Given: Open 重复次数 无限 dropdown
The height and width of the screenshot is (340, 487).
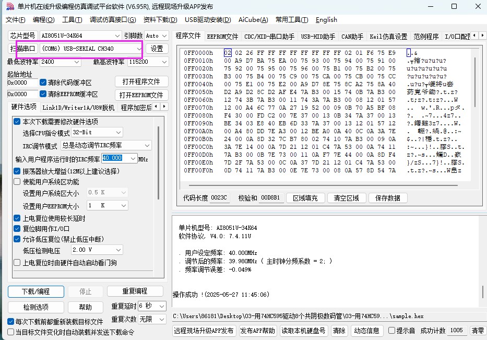Looking at the screenshot, I should 152,319.
